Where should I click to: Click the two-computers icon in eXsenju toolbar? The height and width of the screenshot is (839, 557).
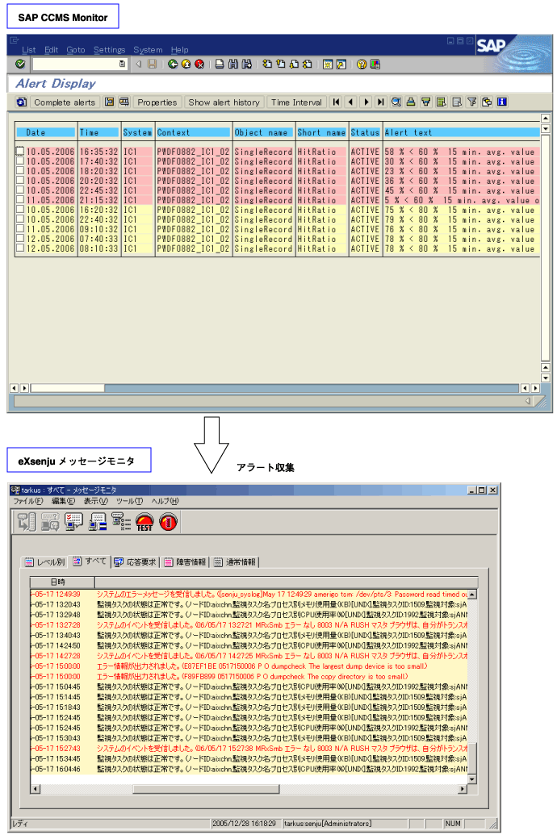98,522
